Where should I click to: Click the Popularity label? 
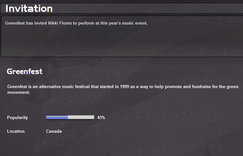[x=17, y=117]
